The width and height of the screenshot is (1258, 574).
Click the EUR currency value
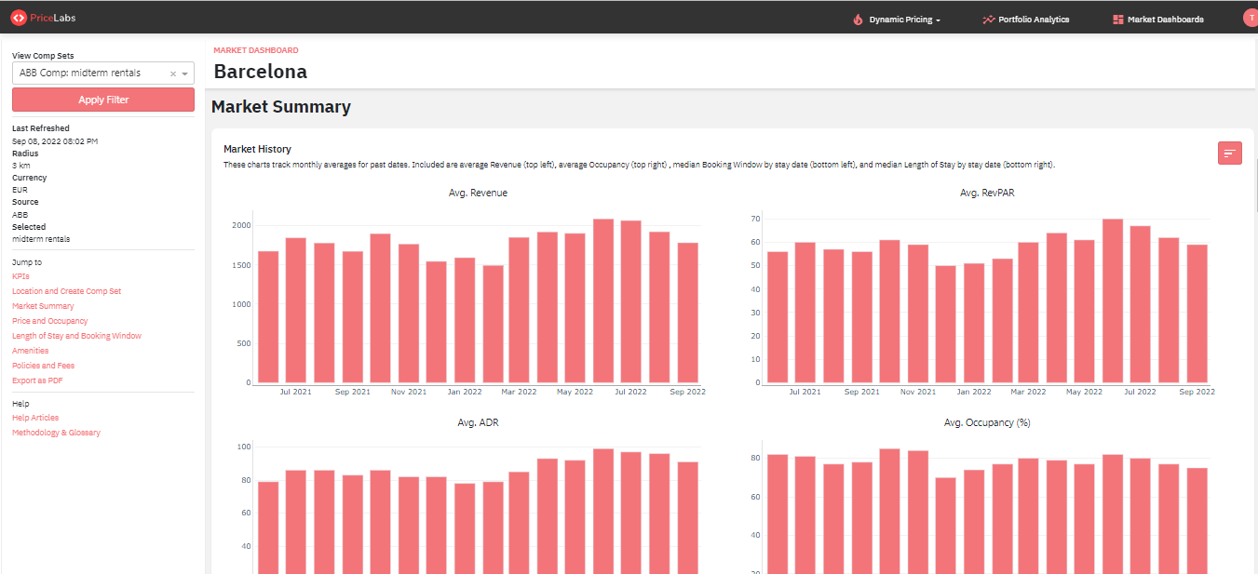(20, 190)
